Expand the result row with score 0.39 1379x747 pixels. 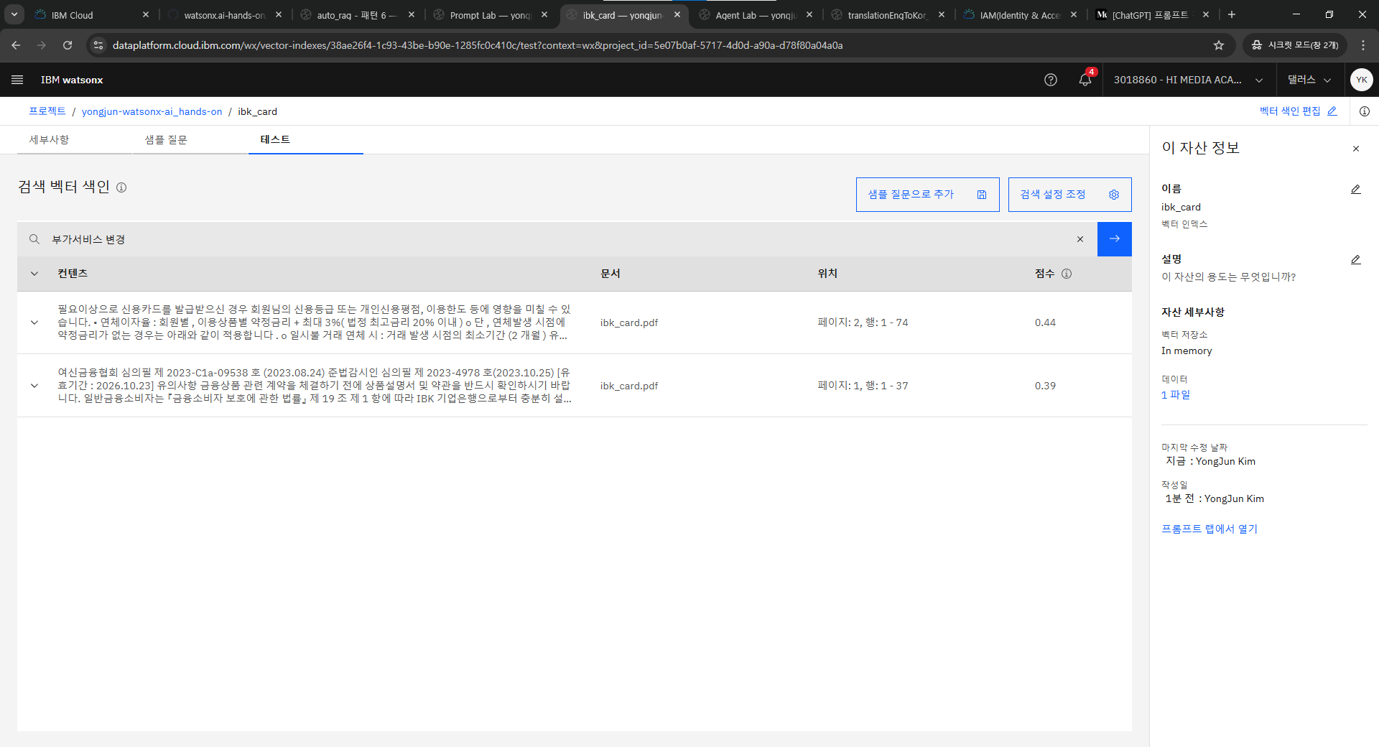pos(34,386)
